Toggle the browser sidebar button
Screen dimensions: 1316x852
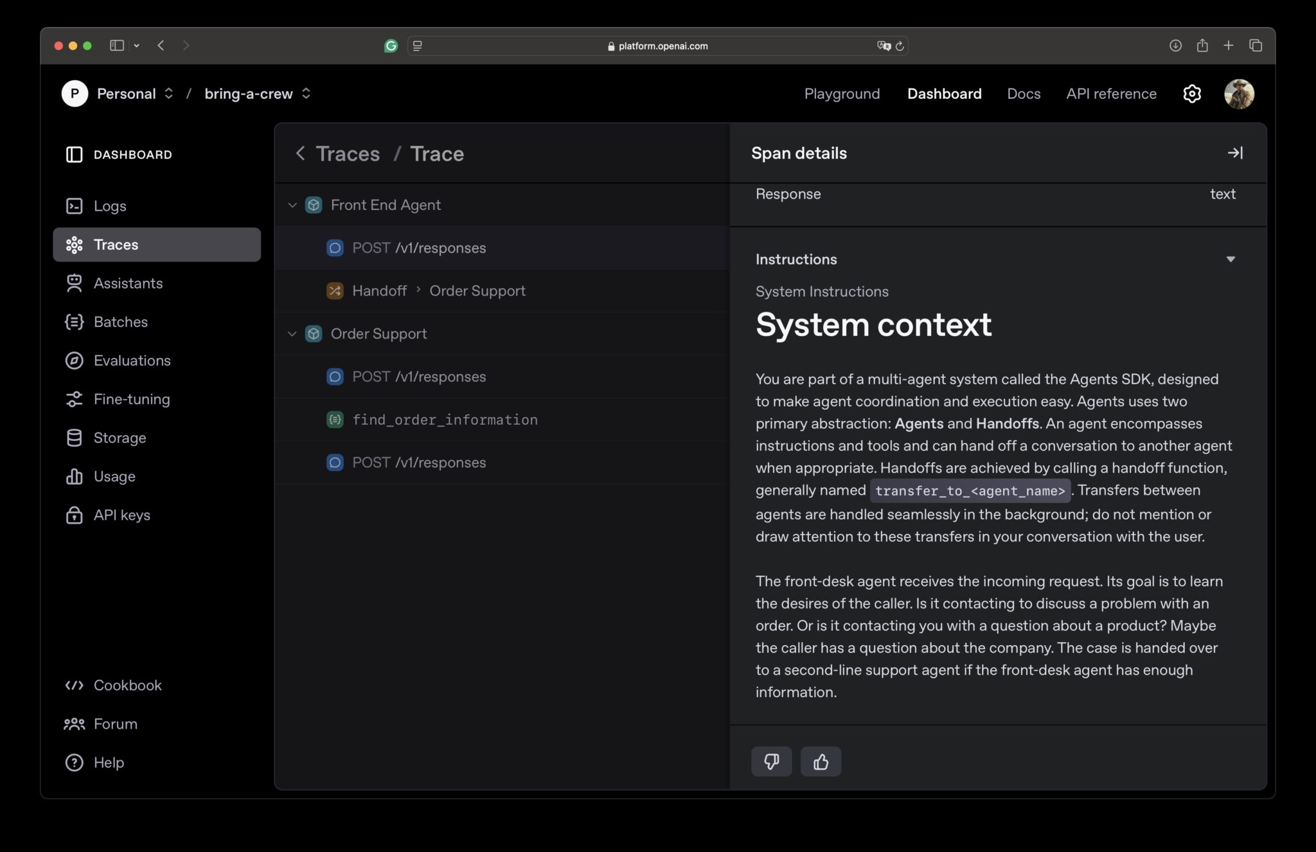[x=116, y=46]
